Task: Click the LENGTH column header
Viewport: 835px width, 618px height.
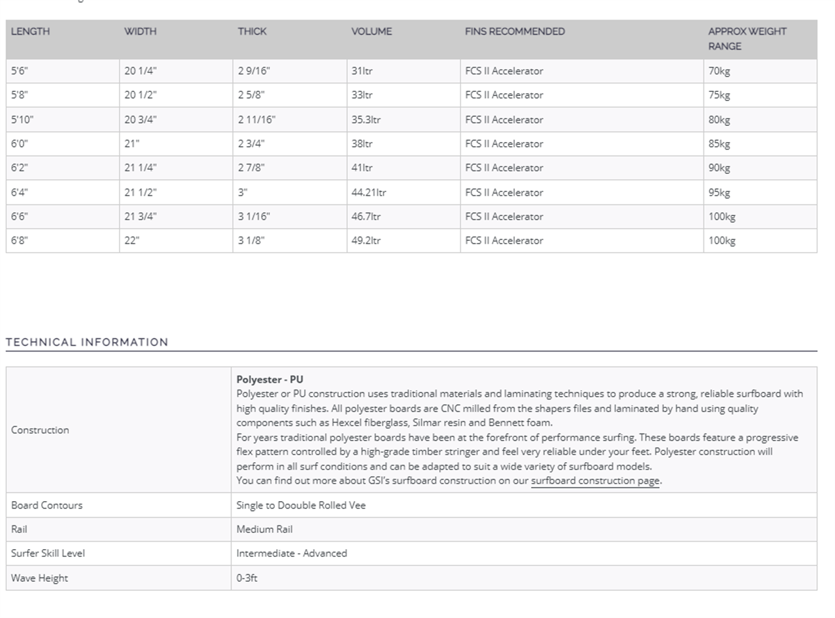Action: point(31,31)
